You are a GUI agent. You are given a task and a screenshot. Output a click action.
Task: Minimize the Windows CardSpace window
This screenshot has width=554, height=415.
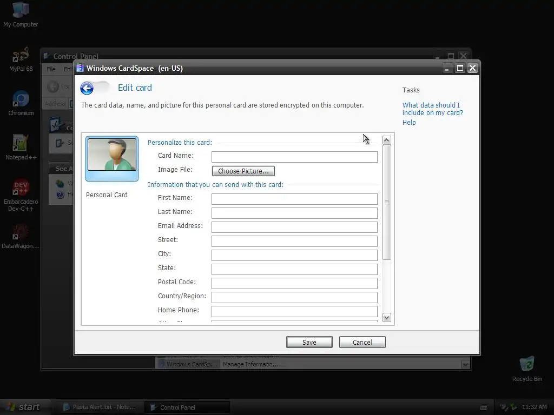(447, 68)
